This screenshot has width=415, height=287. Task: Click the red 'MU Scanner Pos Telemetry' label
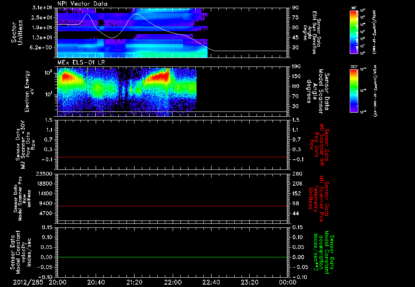point(319,199)
